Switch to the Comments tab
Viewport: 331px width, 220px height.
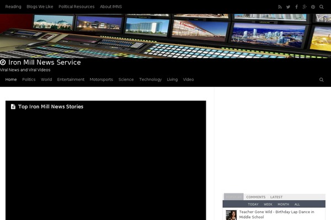256,197
